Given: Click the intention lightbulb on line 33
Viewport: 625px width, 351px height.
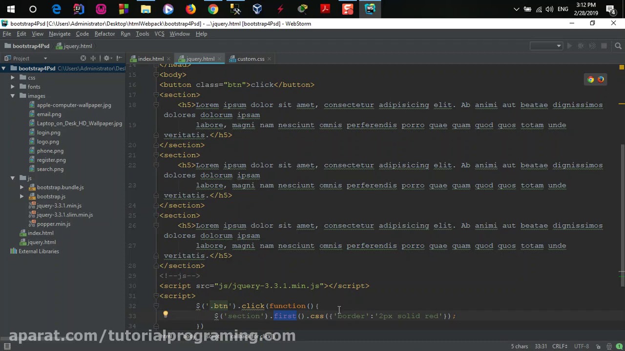Looking at the screenshot, I should pos(166,315).
